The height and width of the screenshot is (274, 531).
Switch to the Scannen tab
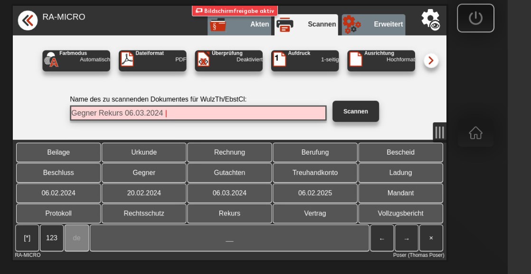click(306, 25)
